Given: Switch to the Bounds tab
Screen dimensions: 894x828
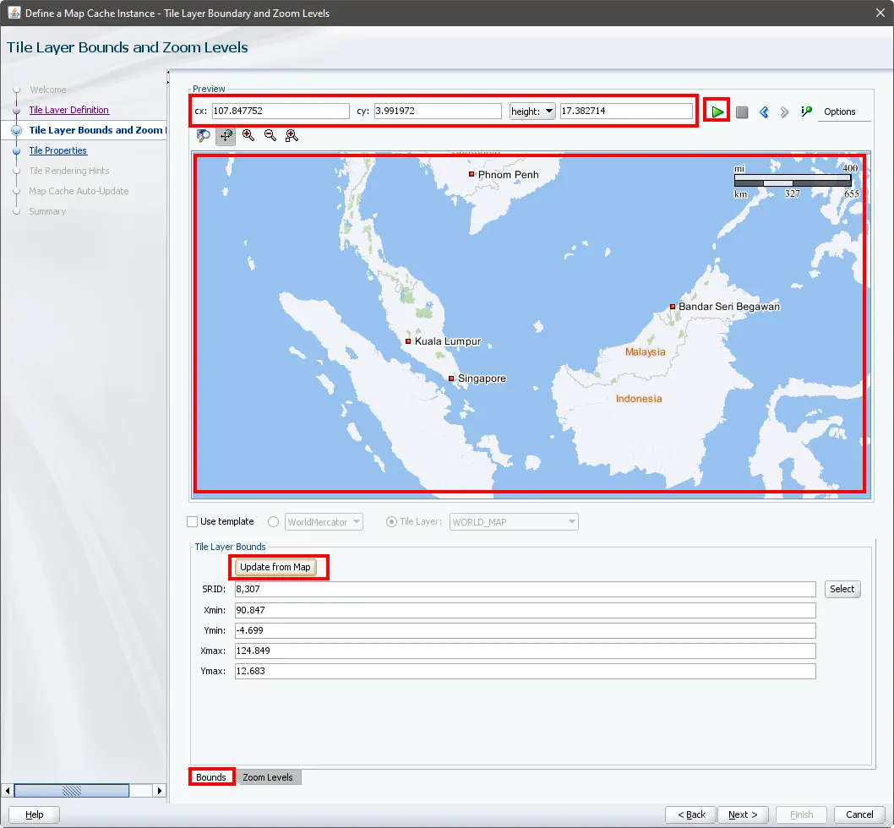Looking at the screenshot, I should [211, 777].
